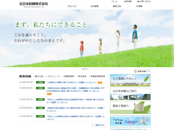Viewport: 174px width, 130px height.
Task: Select the 2020年03月12日 date text
Action: [x=26, y=100]
